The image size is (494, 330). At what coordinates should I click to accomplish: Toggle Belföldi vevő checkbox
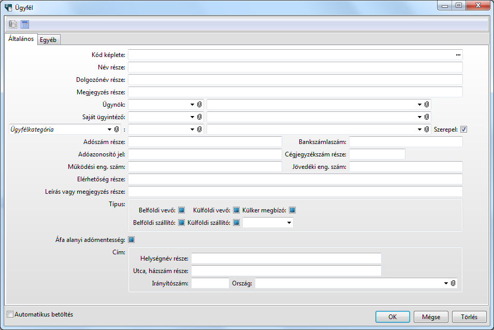click(181, 210)
